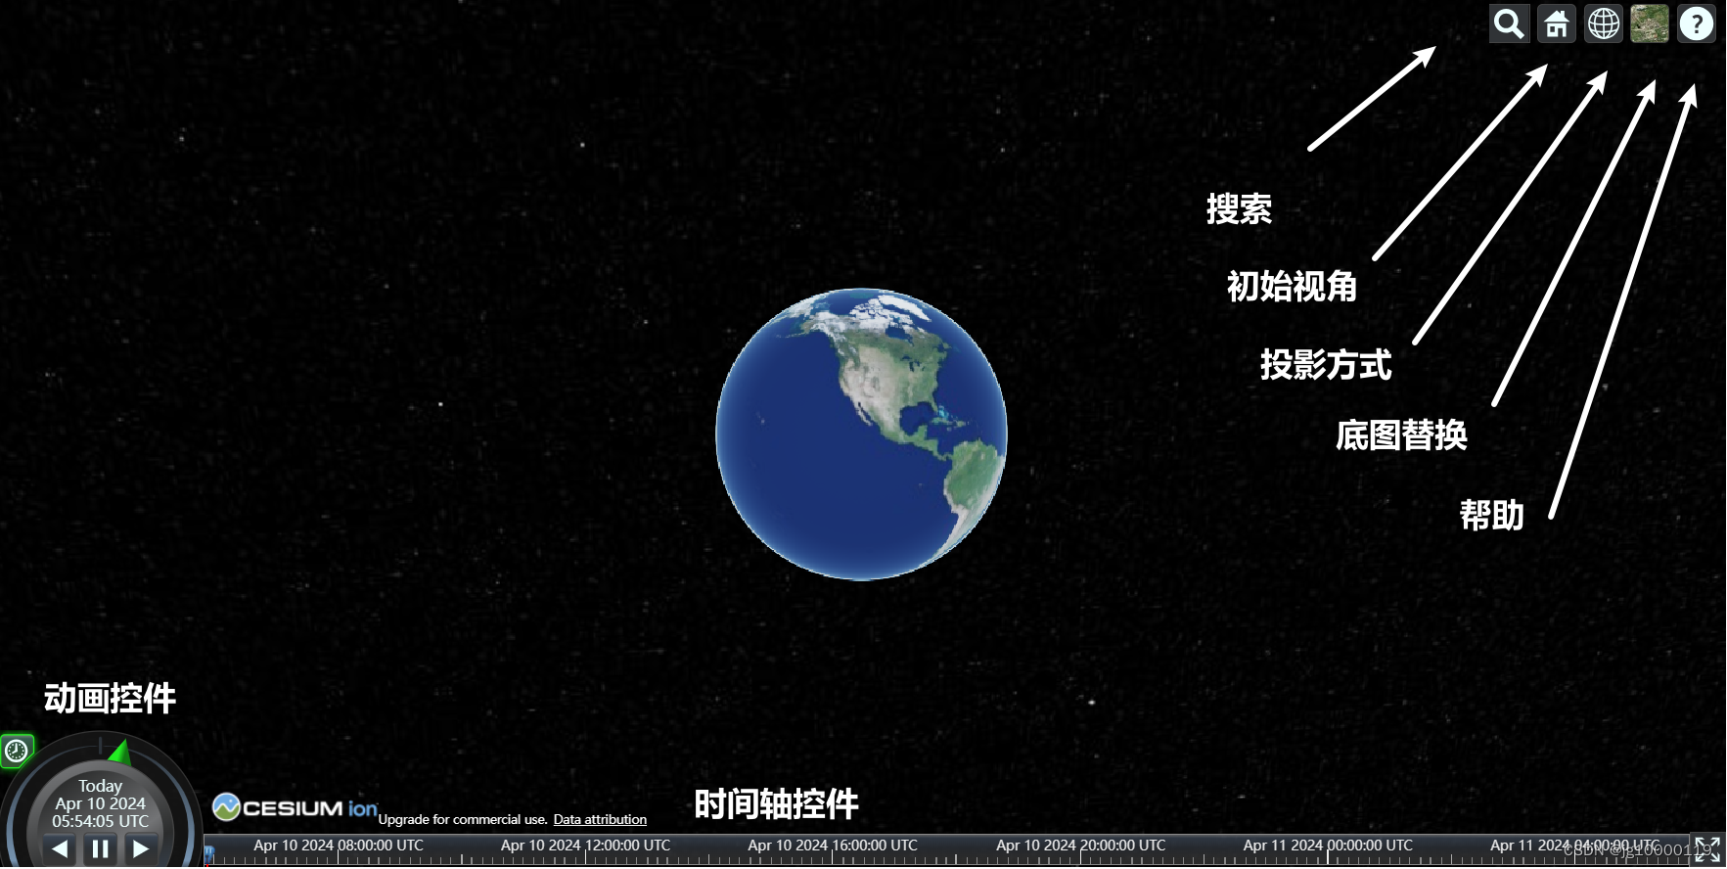Open the Cesium ion logo link

[x=295, y=807]
